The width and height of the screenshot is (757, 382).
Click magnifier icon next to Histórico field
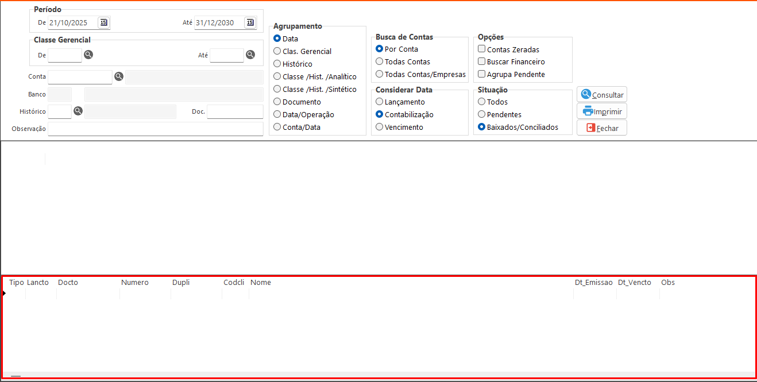[78, 111]
